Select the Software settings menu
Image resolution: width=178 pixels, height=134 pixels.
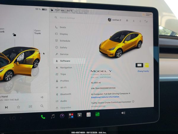coord(69,61)
